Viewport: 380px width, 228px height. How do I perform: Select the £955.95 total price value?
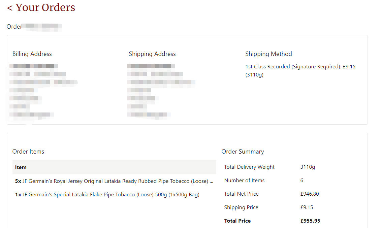(x=310, y=221)
